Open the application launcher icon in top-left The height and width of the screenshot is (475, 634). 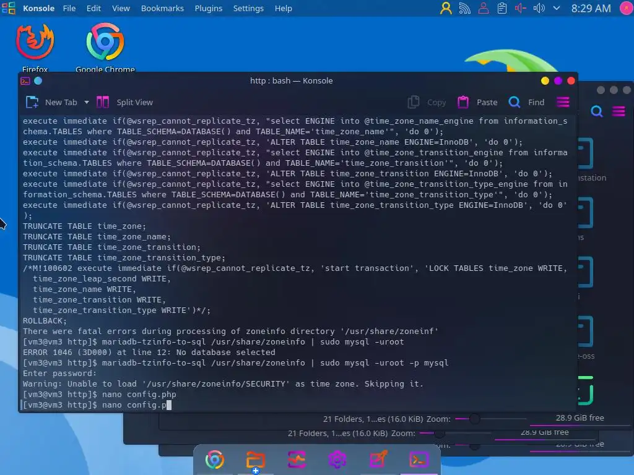(x=9, y=8)
